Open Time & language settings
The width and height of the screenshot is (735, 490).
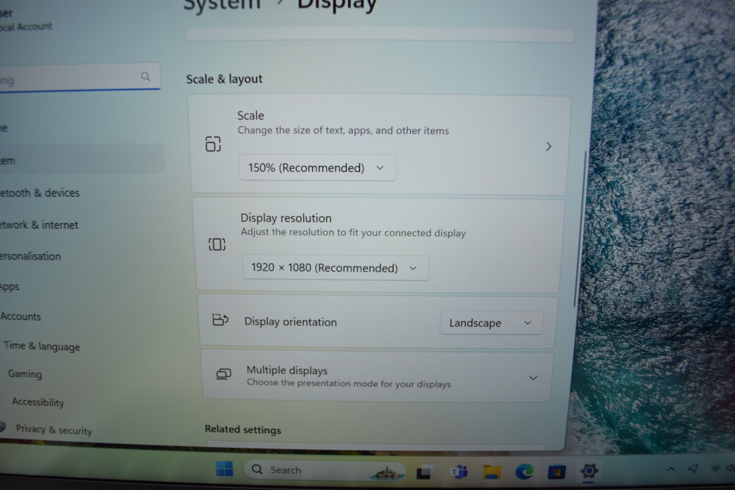coord(42,346)
